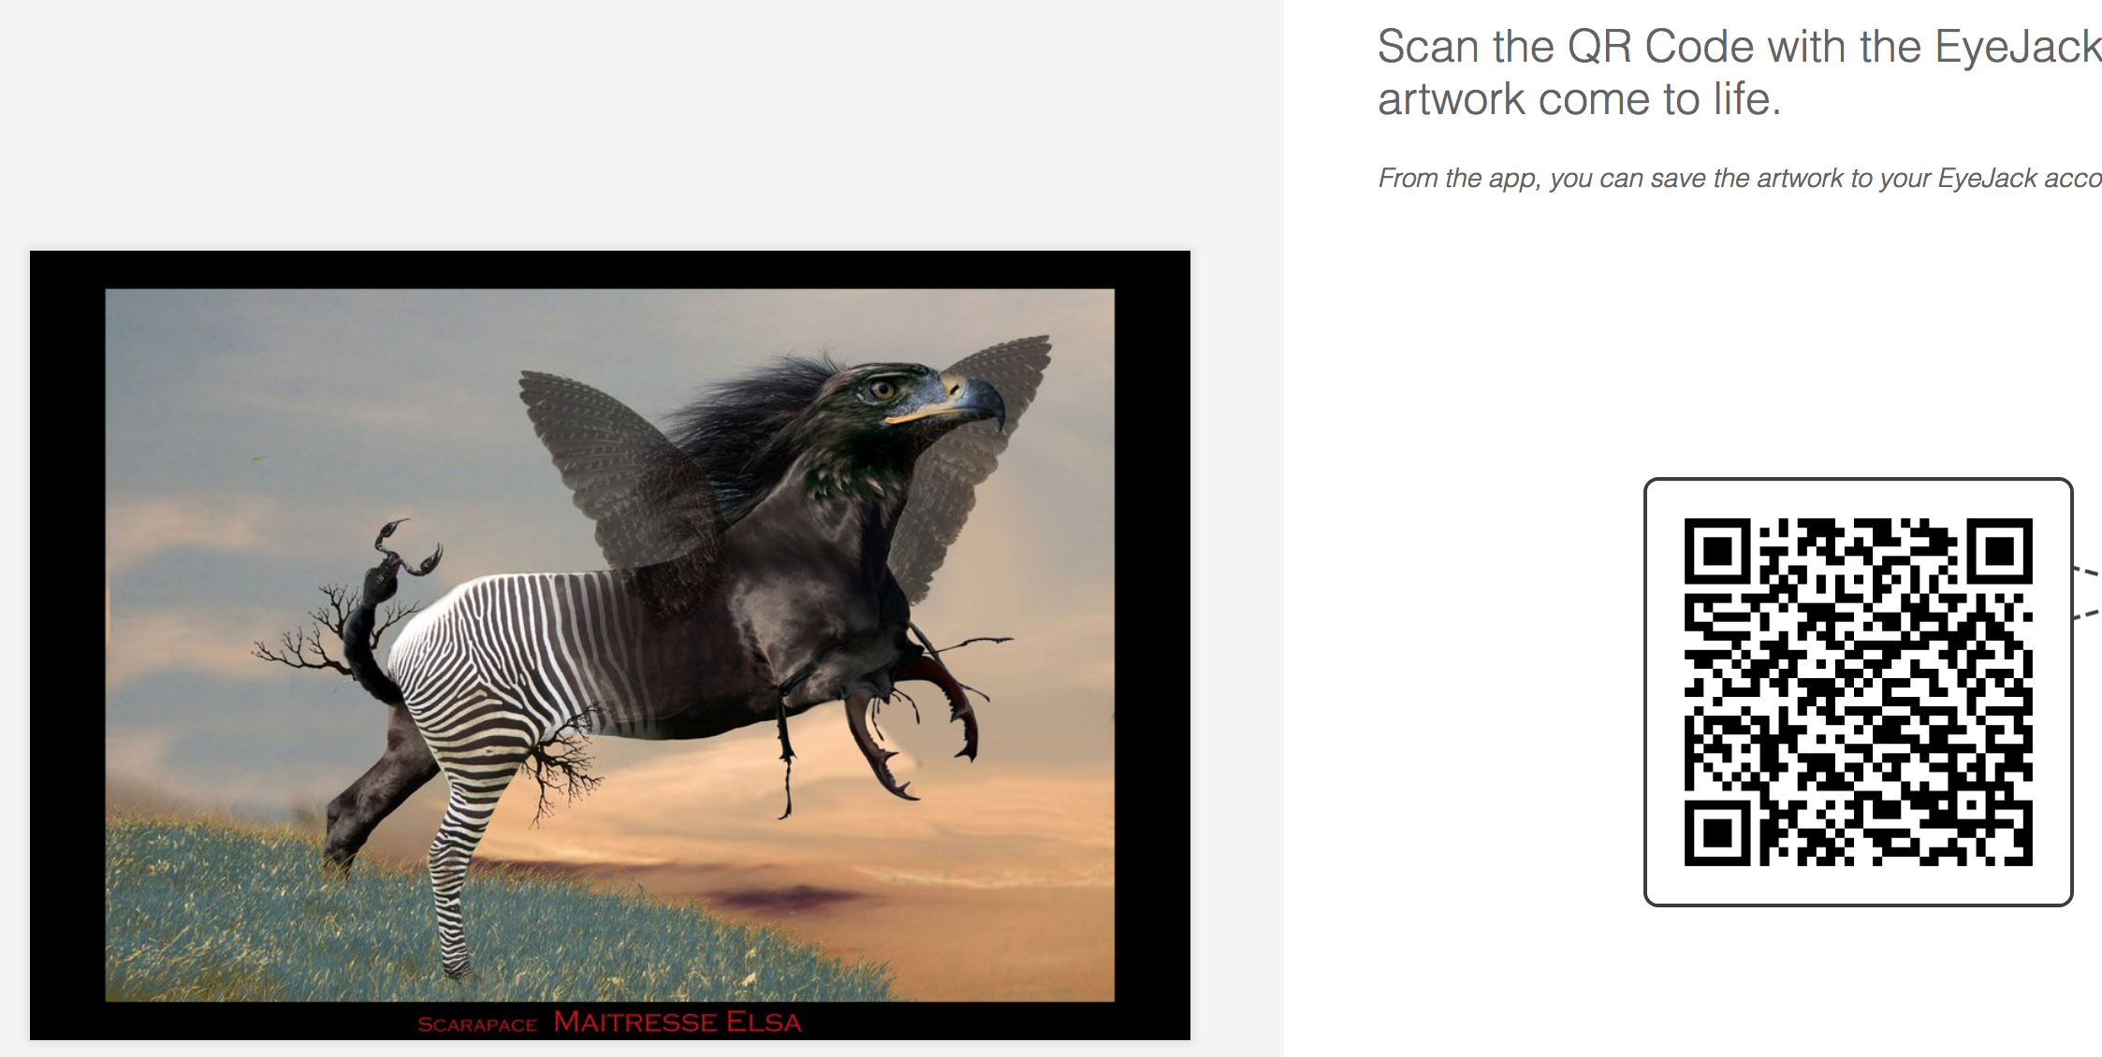Click the QR code's top-left finder square

click(1718, 552)
